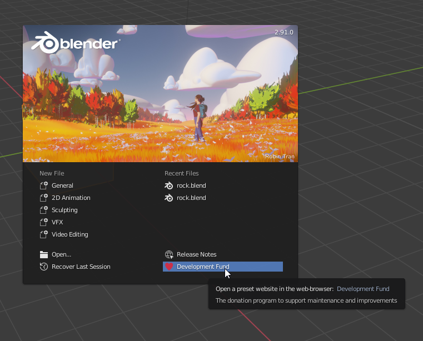Screen dimensions: 423x341
Task: Click the Blender splash artwork image
Action: click(x=160, y=93)
